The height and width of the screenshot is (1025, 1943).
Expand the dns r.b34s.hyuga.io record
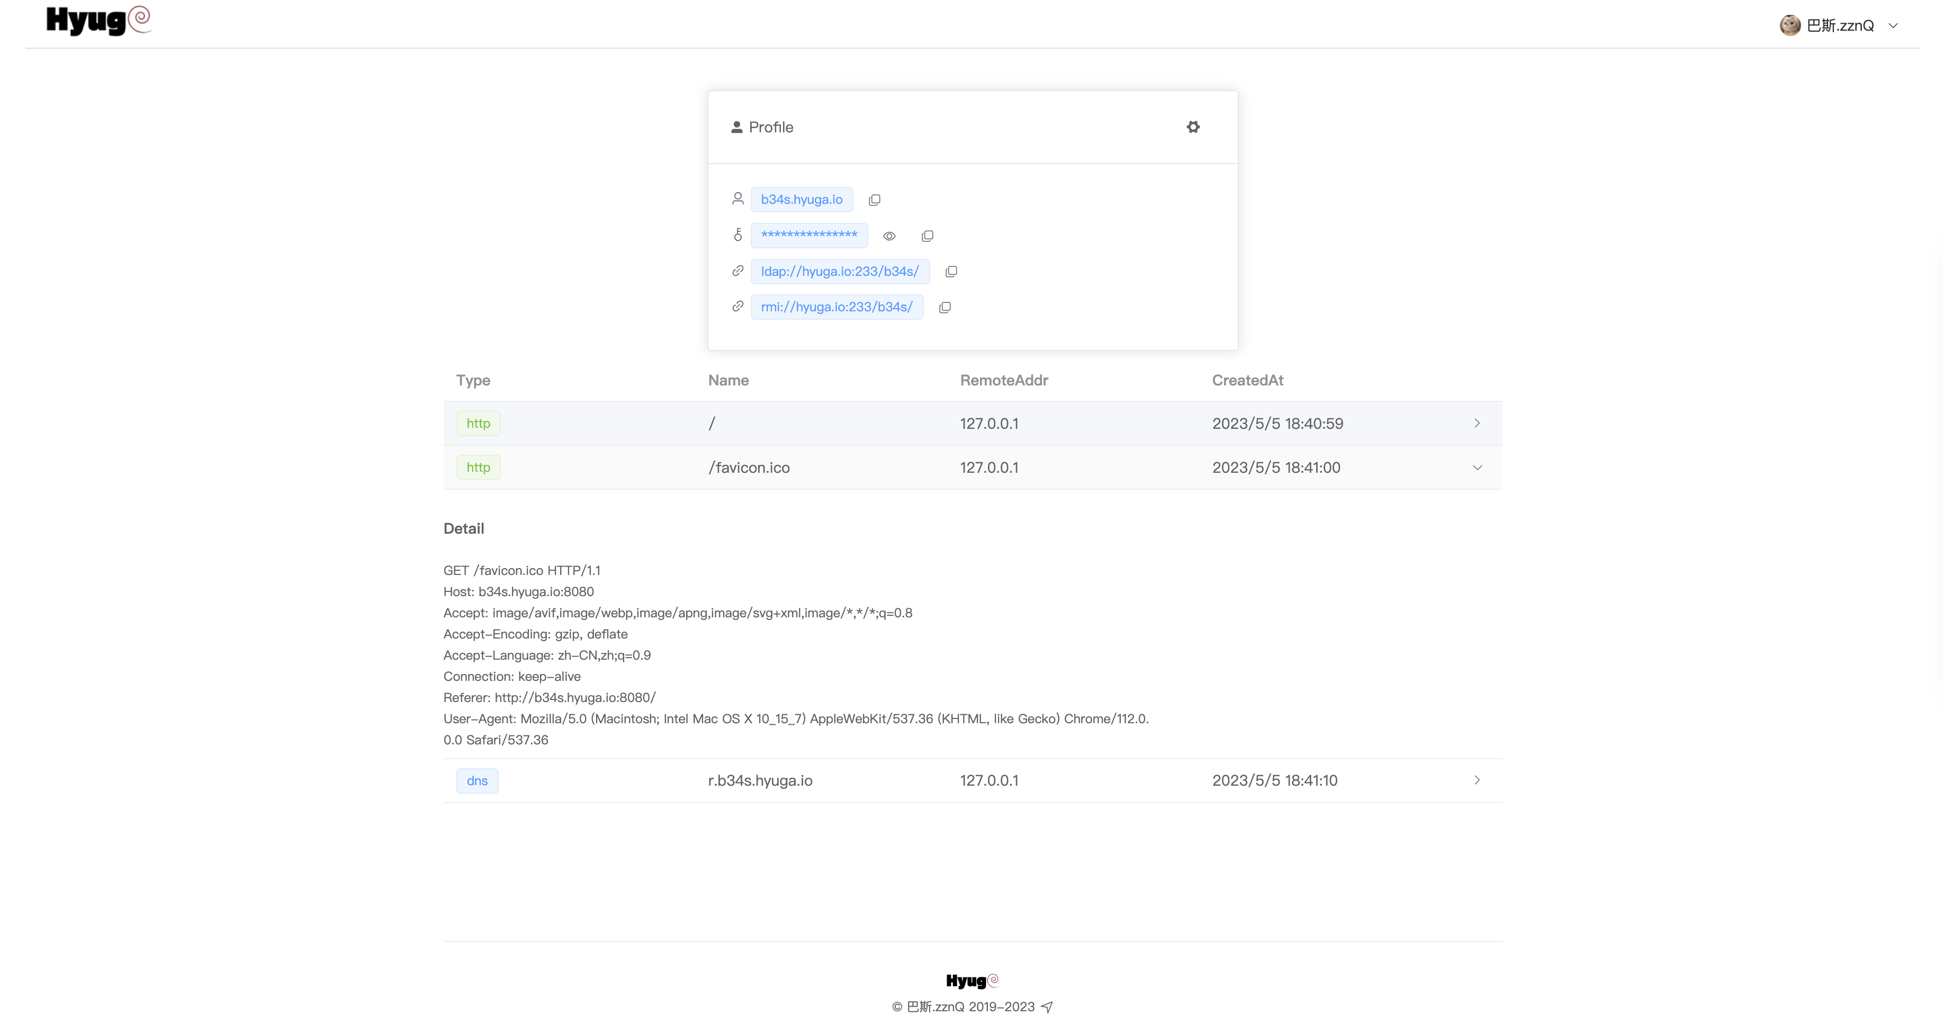pyautogui.click(x=1476, y=780)
